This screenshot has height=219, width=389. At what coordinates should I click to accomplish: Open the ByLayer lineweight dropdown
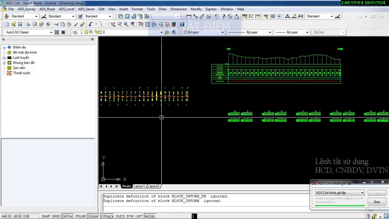click(292, 32)
